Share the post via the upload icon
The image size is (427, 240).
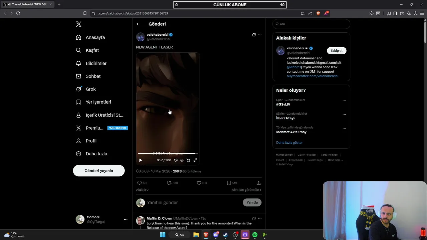click(x=259, y=183)
